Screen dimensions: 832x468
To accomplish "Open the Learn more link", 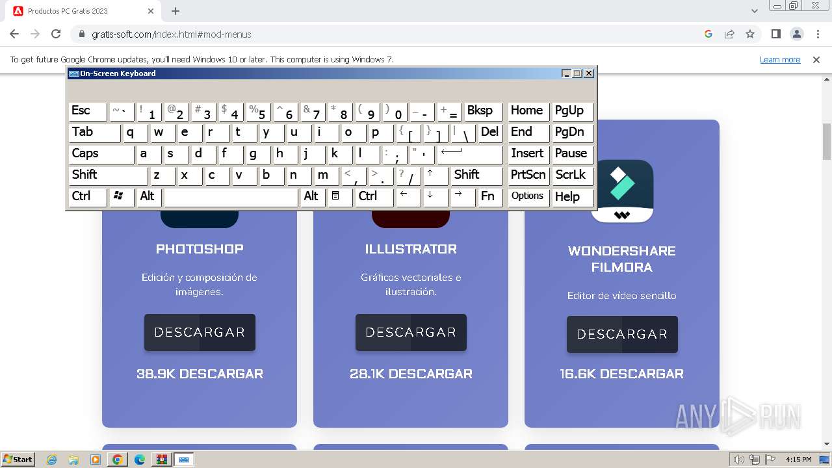I will 780,59.
